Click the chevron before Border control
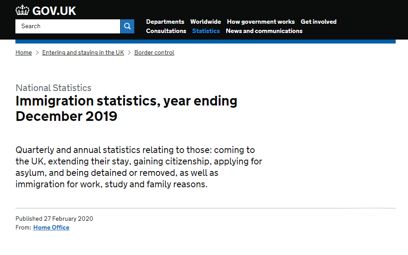The width and height of the screenshot is (408, 255). [129, 52]
